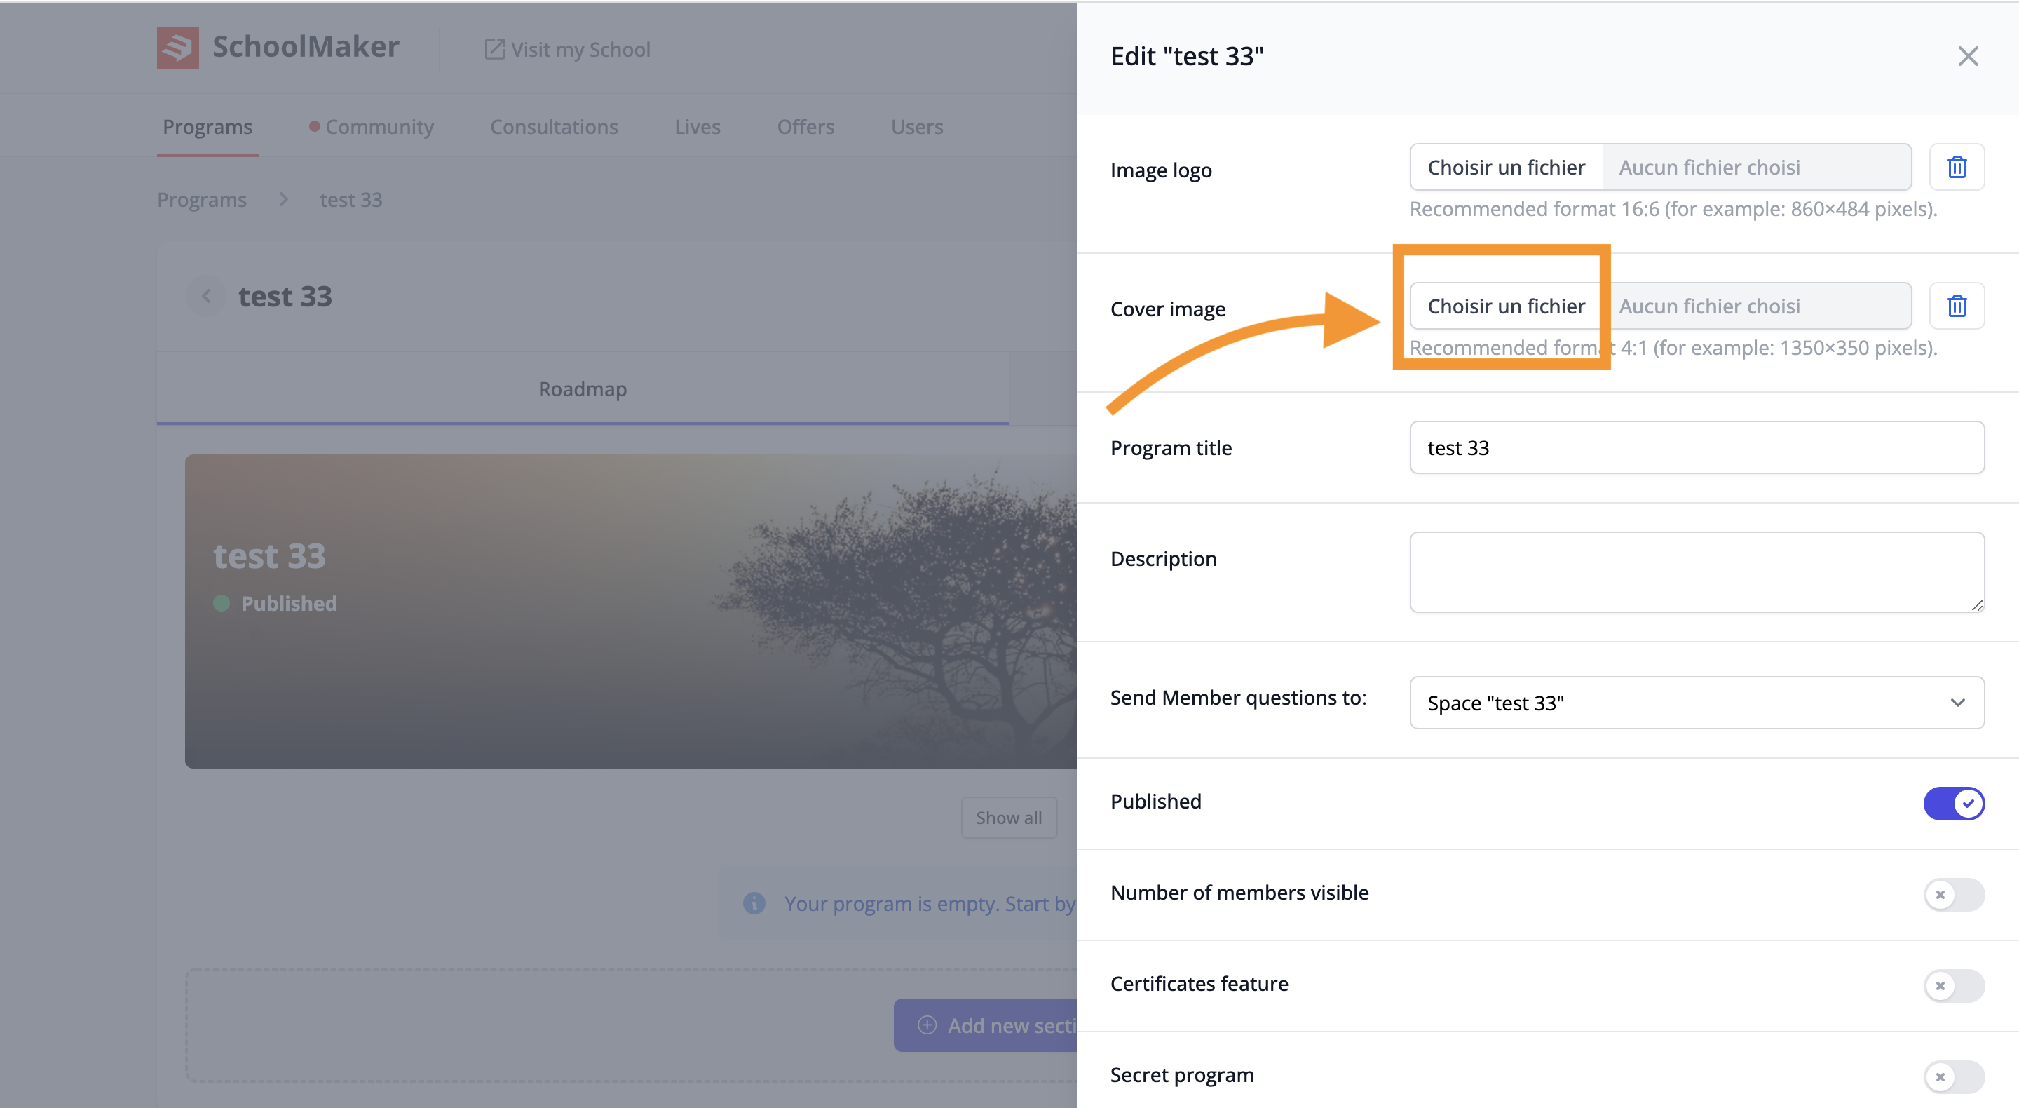Image resolution: width=2019 pixels, height=1108 pixels.
Task: Enable Number of members visible toggle
Action: [x=1953, y=894]
